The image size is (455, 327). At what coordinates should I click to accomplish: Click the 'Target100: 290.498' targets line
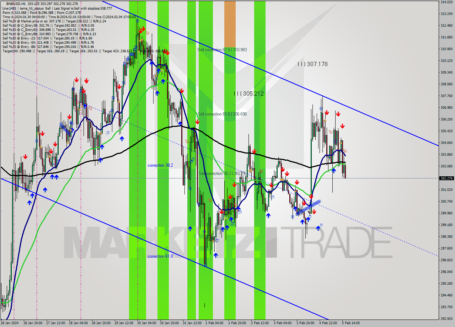click(85, 51)
